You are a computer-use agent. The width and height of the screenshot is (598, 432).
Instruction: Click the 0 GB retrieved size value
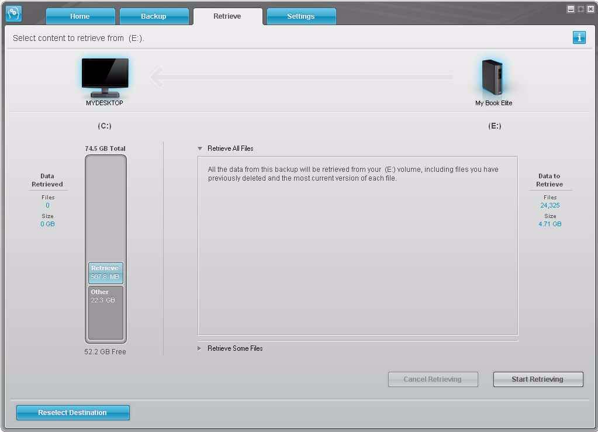pyautogui.click(x=48, y=224)
